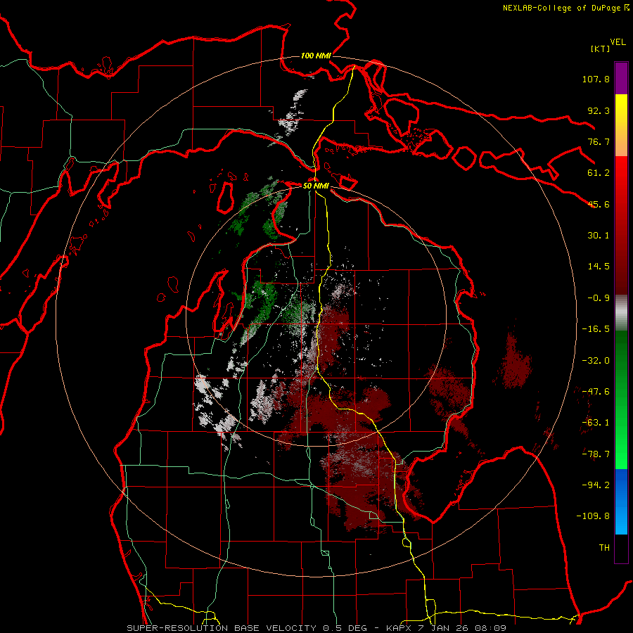Click the -63.1 legend value

coord(596,423)
